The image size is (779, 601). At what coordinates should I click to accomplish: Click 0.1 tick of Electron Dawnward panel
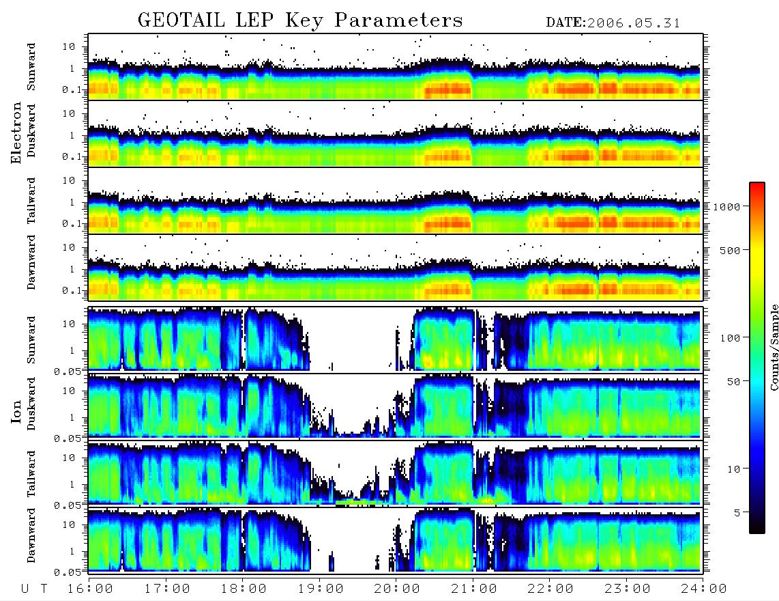[x=72, y=290]
